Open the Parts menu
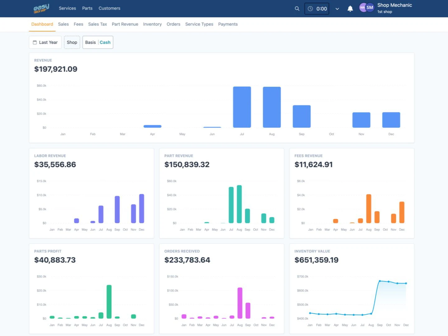Image resolution: width=448 pixels, height=336 pixels. point(87,8)
